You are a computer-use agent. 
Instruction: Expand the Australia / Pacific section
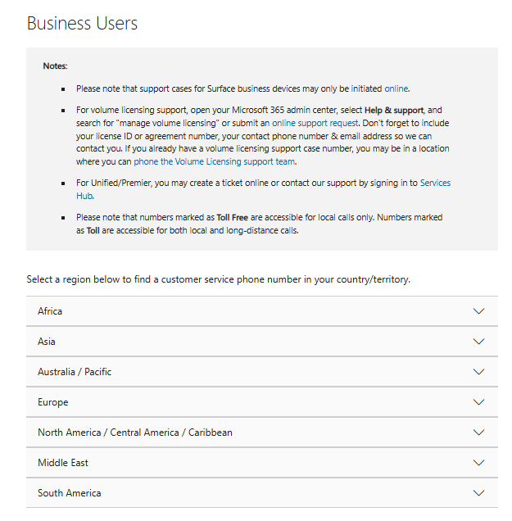pos(75,372)
